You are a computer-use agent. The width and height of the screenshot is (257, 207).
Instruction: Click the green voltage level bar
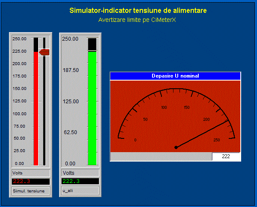(x=92, y=107)
